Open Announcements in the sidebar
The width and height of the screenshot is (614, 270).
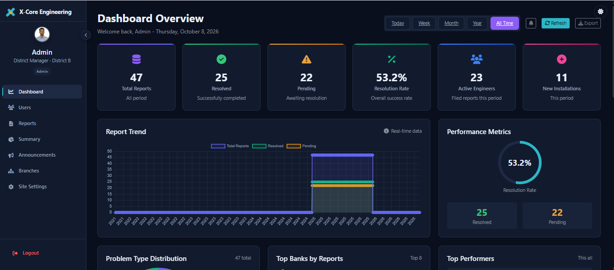tap(42, 155)
